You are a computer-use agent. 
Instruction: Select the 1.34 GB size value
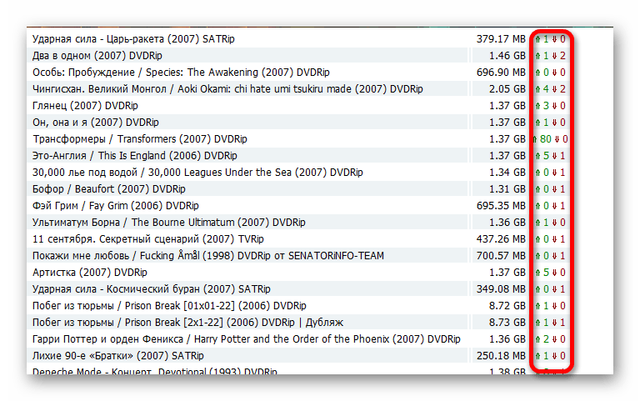click(507, 173)
